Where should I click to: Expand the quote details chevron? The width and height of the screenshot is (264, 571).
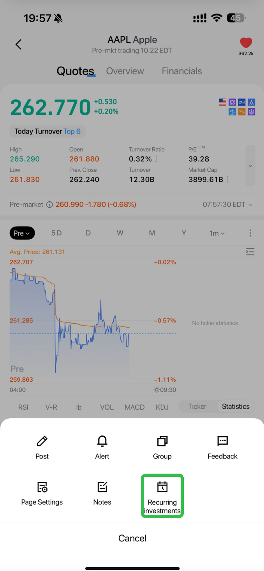click(x=250, y=166)
